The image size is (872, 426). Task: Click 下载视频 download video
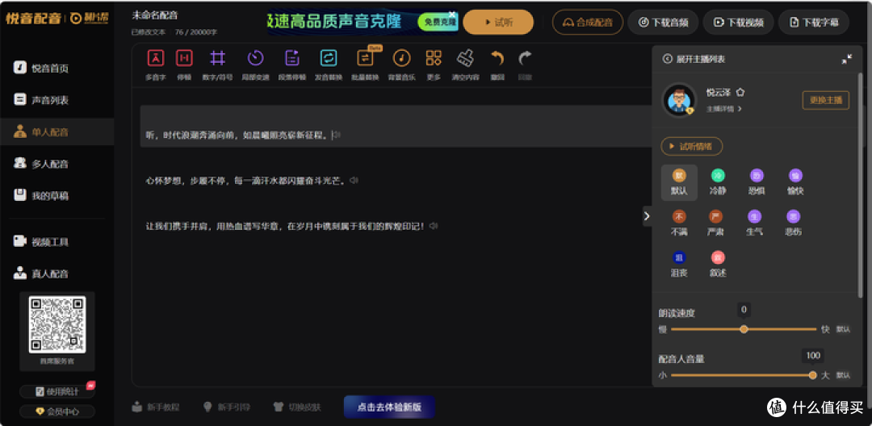pos(738,23)
